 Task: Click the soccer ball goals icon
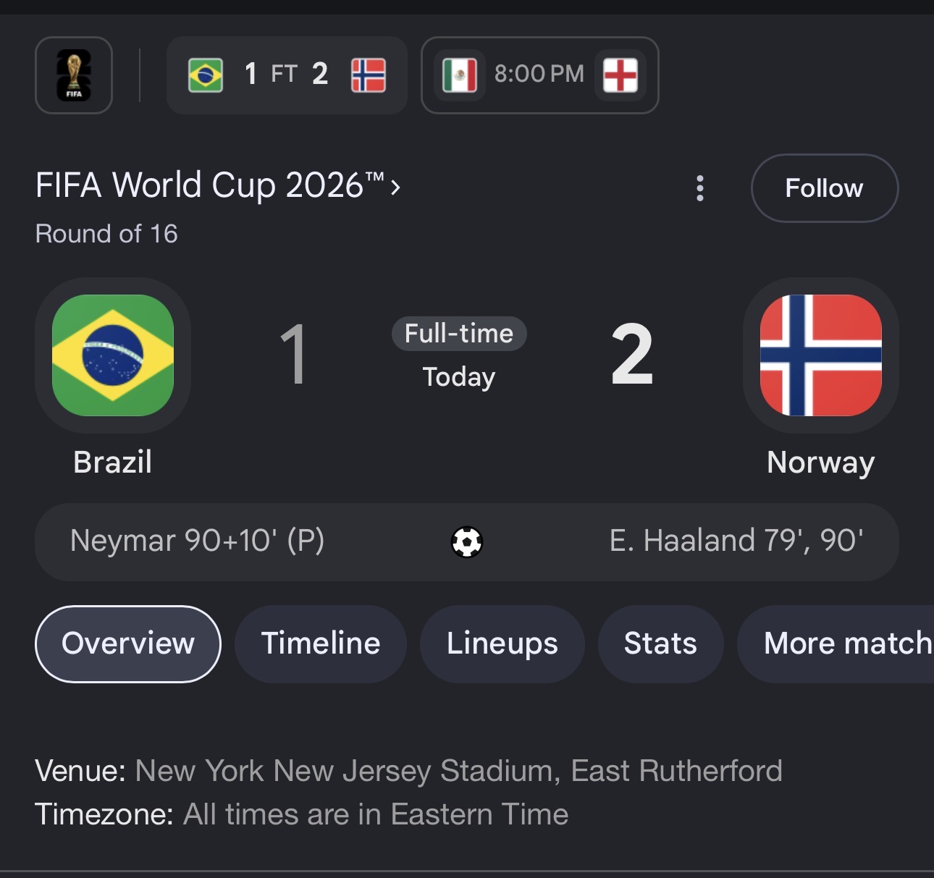pos(467,541)
